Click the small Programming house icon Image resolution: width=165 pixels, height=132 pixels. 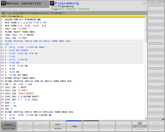point(56,6)
